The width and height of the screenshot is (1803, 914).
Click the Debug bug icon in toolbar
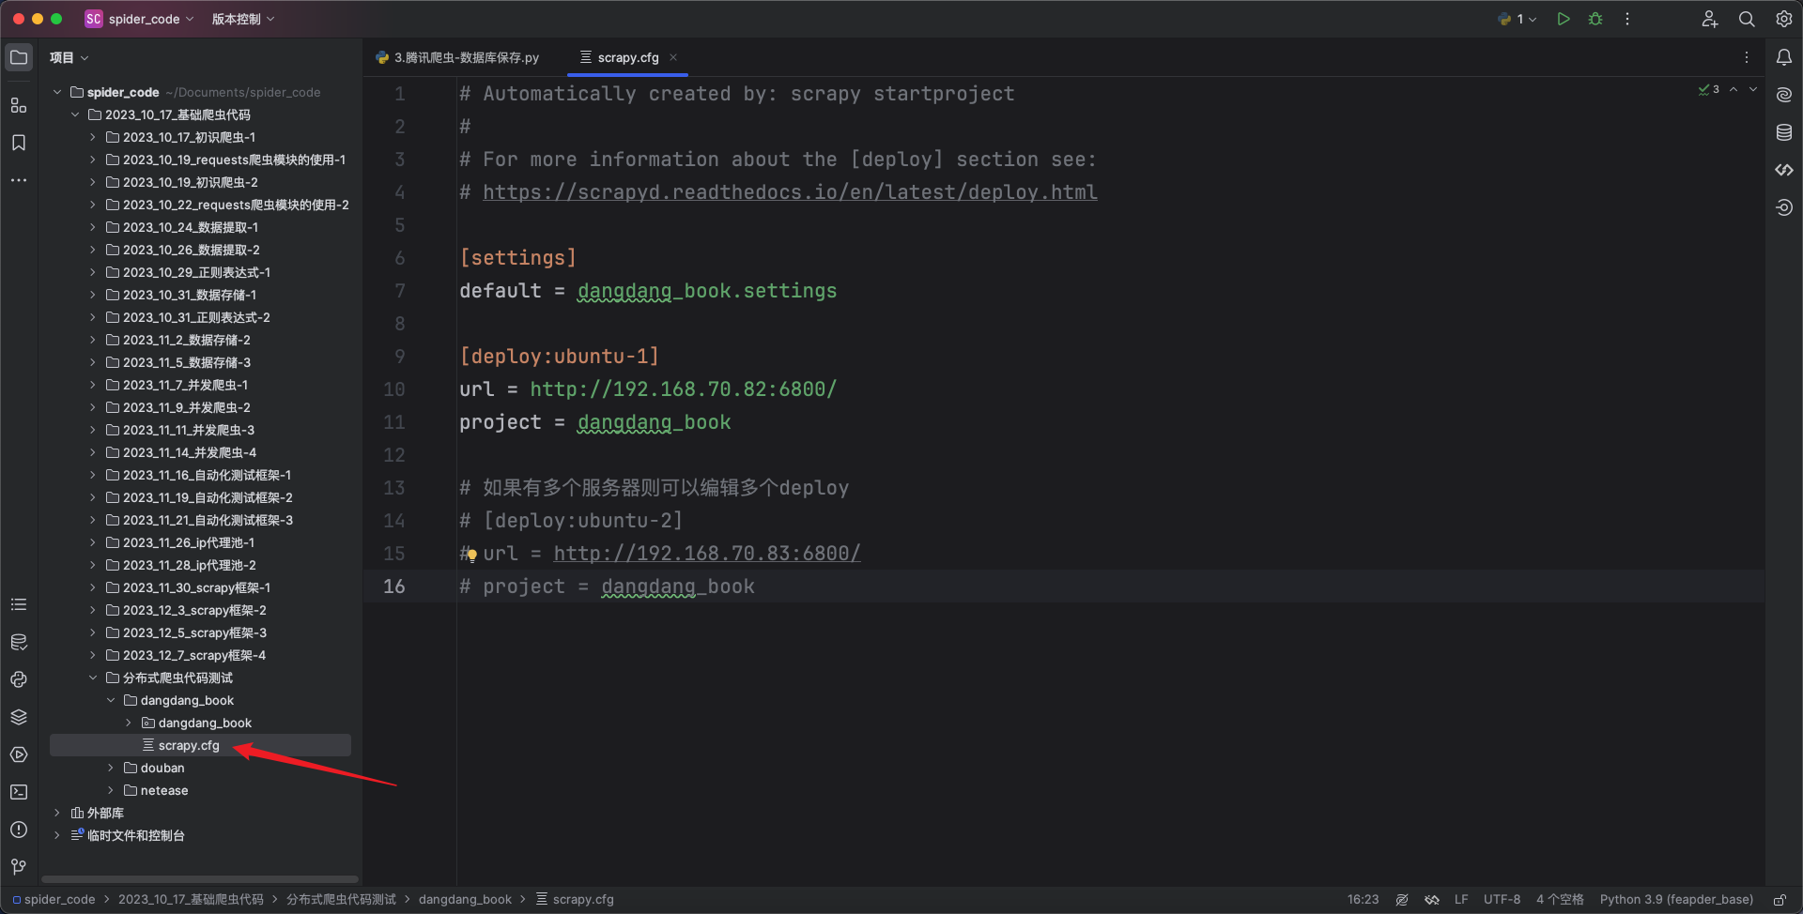click(1595, 19)
